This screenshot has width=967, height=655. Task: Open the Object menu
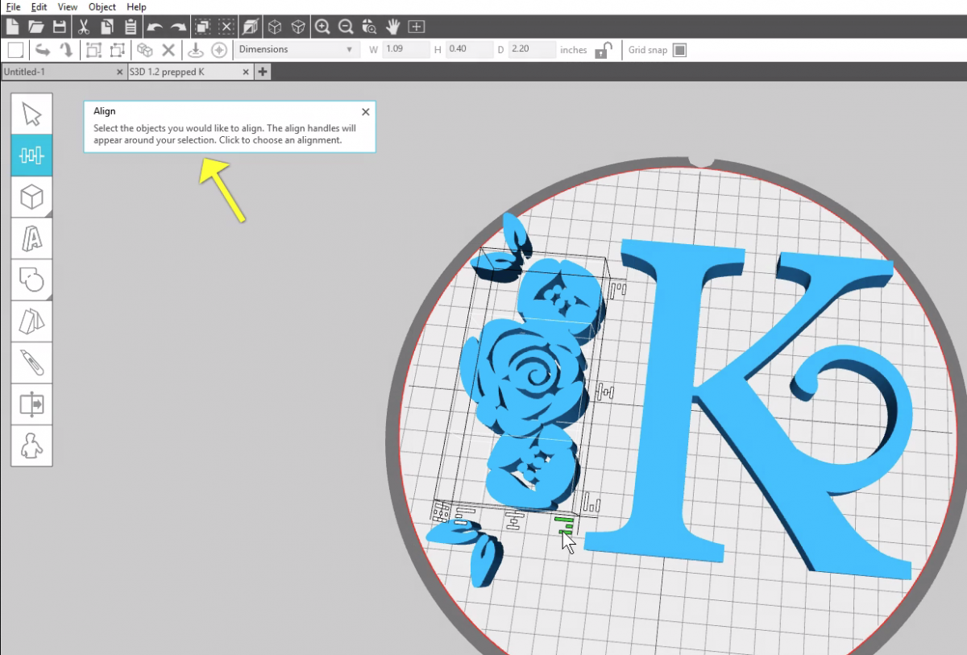[102, 6]
